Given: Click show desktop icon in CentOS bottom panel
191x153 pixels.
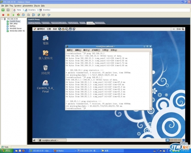Looking at the screenshot, I should (x=34, y=140).
